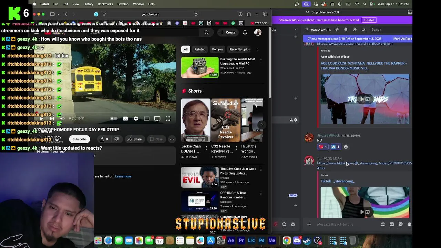
Task: Open options for QPP RNG video
Action: click(x=261, y=193)
